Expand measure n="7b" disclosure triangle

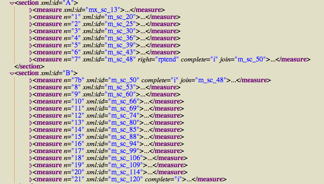click(31, 80)
